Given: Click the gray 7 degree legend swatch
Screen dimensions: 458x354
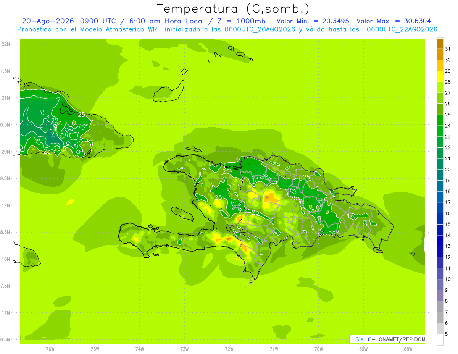Looking at the screenshot, I should (x=440, y=307).
